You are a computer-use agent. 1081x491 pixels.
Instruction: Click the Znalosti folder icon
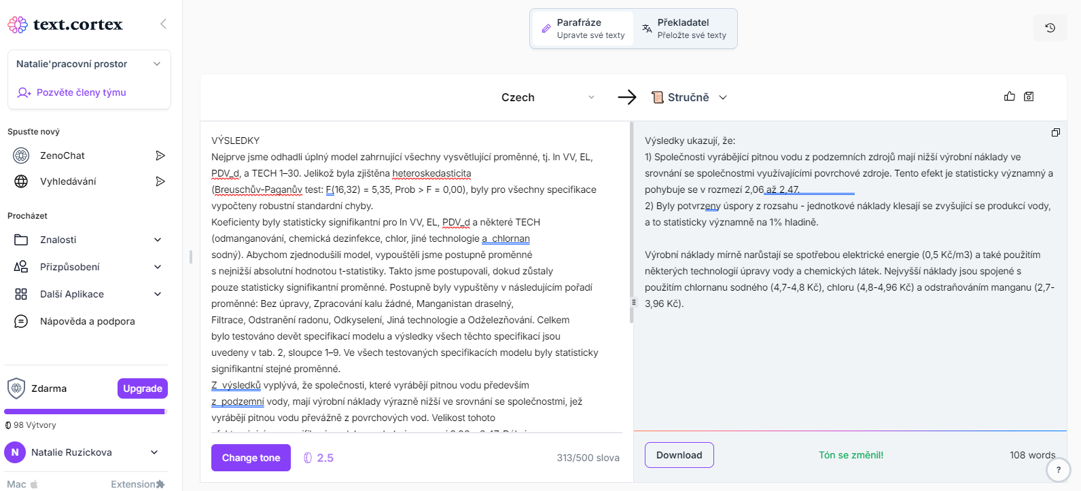pos(21,240)
